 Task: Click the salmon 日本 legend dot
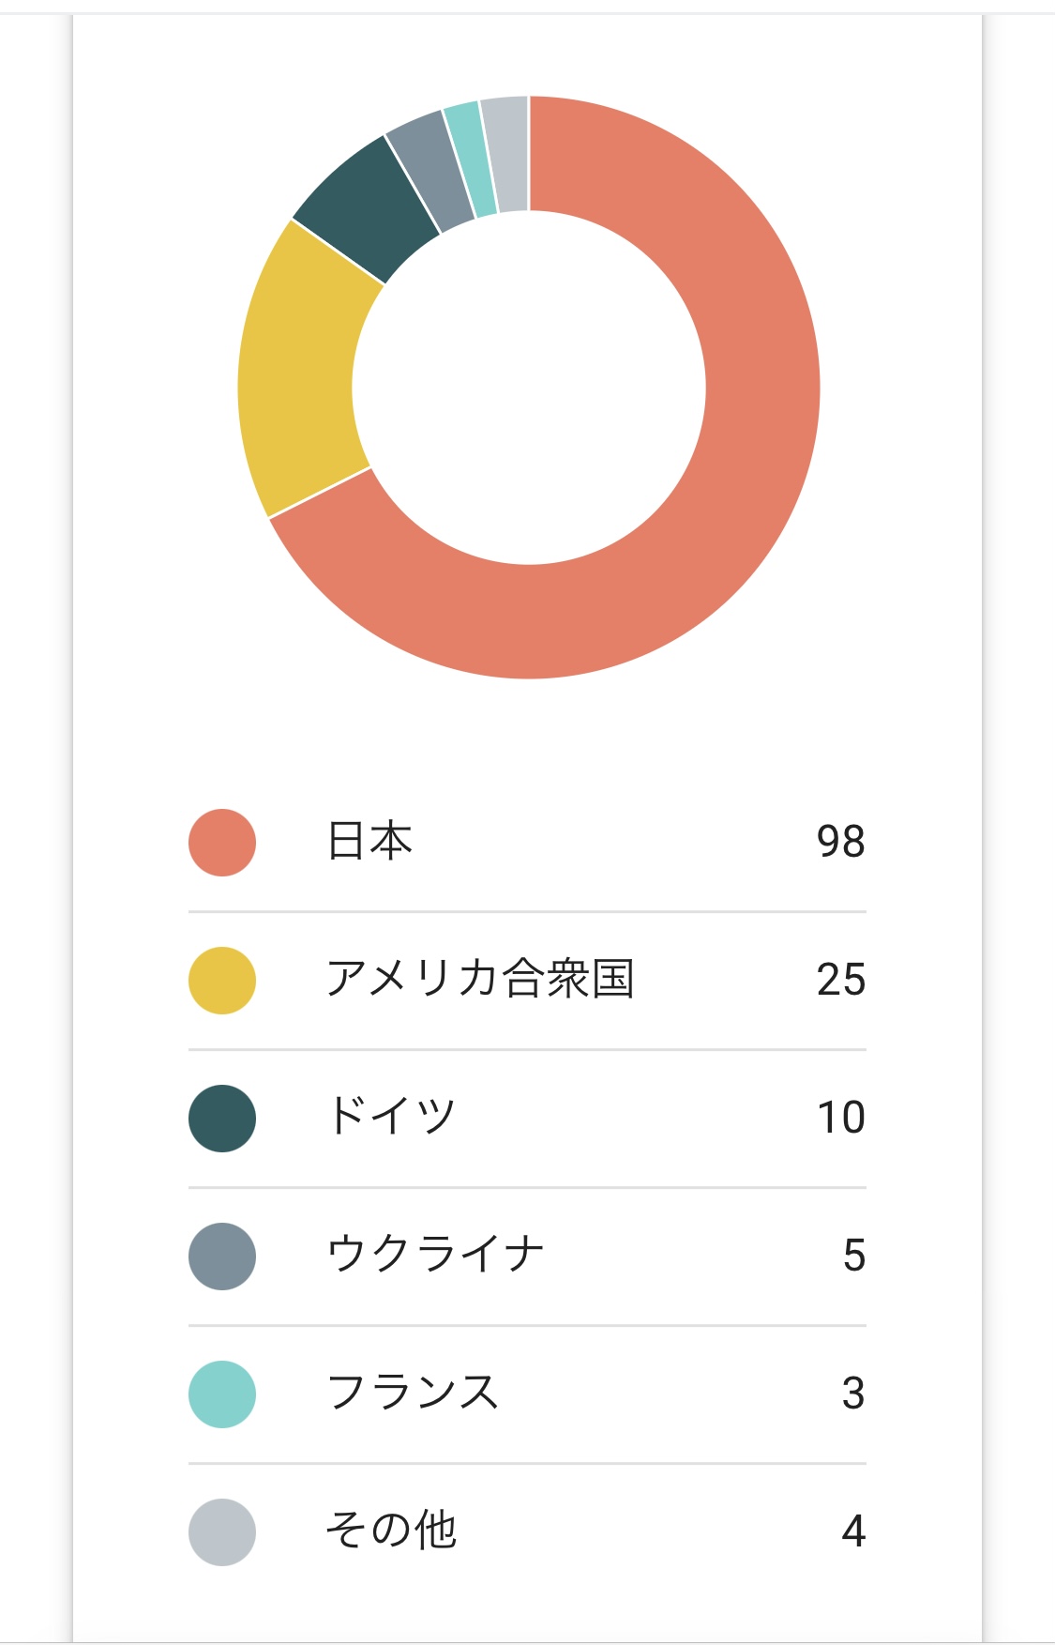point(222,842)
